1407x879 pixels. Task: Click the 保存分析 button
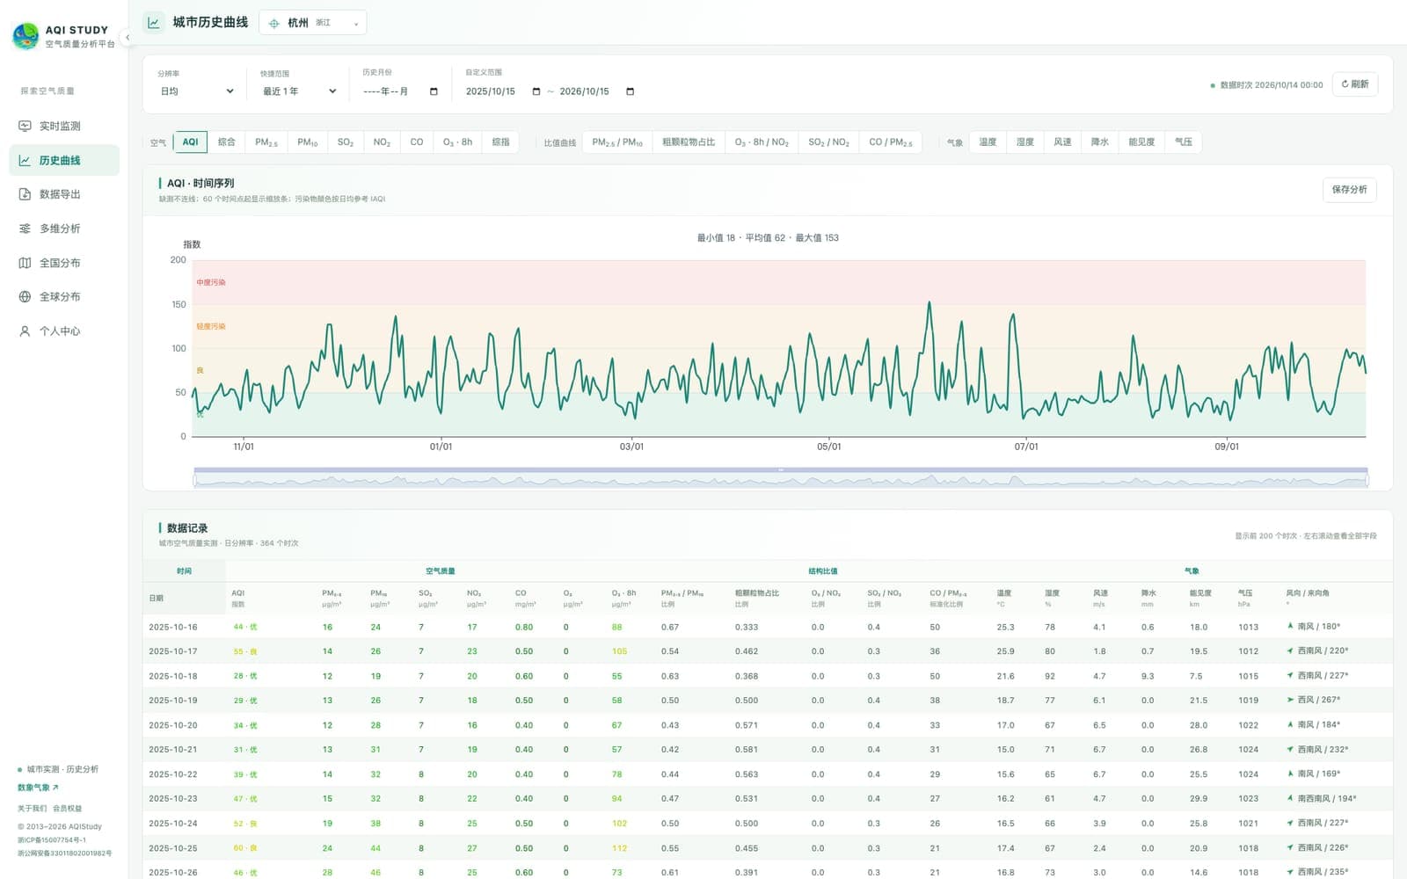tap(1350, 190)
